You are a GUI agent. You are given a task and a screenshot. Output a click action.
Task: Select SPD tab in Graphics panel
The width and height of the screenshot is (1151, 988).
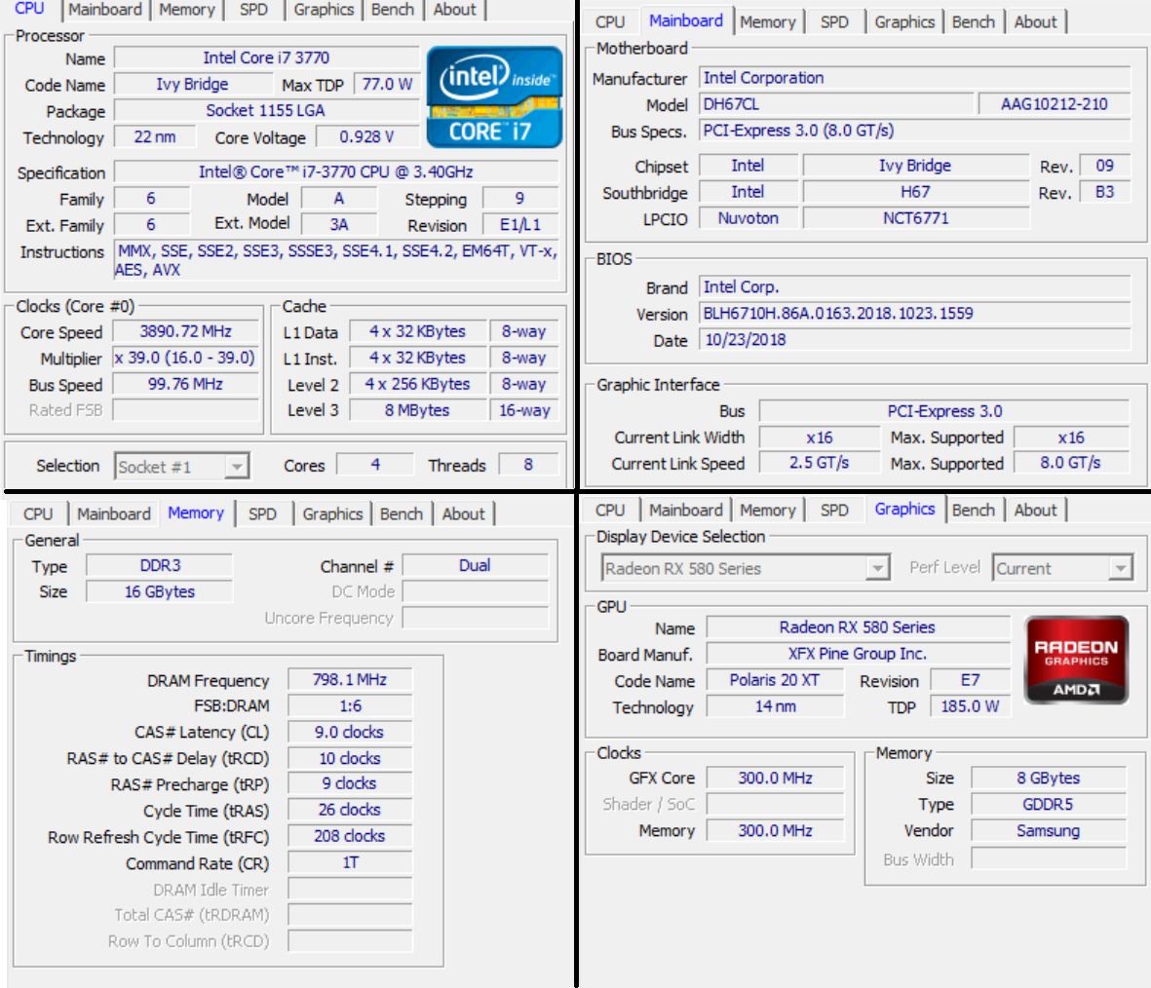click(834, 511)
